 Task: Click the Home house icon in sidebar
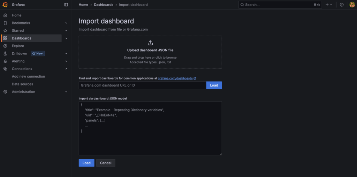coord(5,15)
